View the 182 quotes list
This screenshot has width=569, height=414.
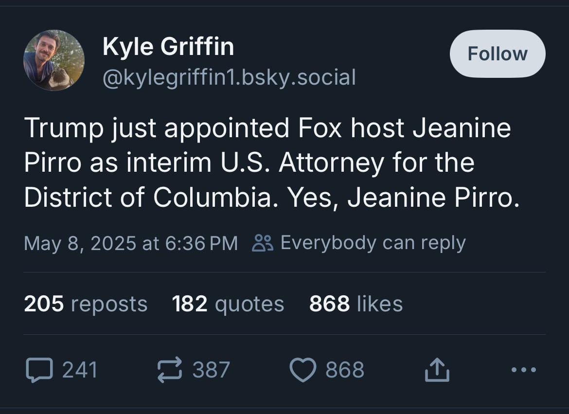pyautogui.click(x=228, y=304)
